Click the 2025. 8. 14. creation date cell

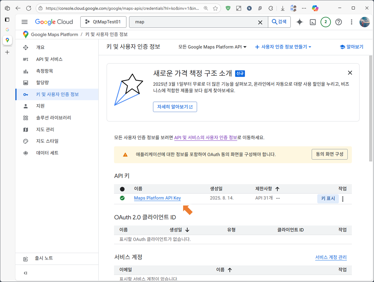click(222, 198)
